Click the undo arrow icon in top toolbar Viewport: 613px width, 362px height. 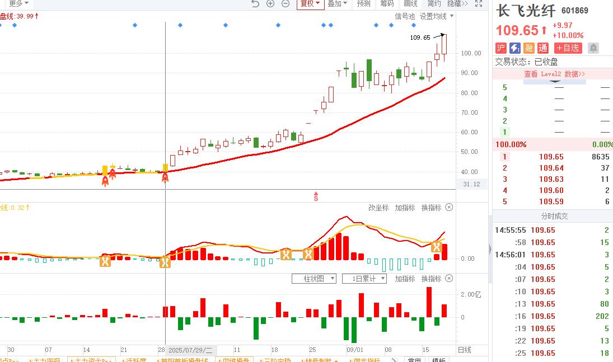[255, 4]
